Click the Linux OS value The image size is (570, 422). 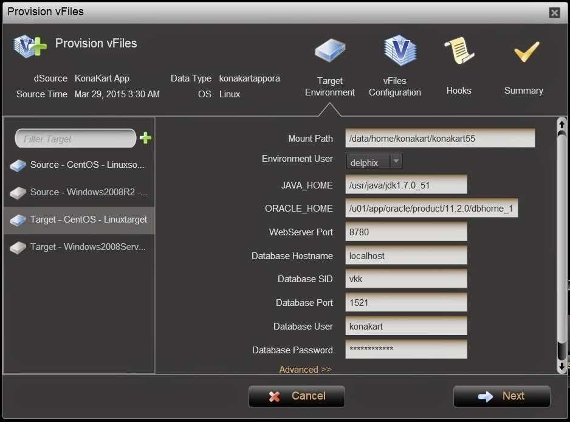click(229, 94)
